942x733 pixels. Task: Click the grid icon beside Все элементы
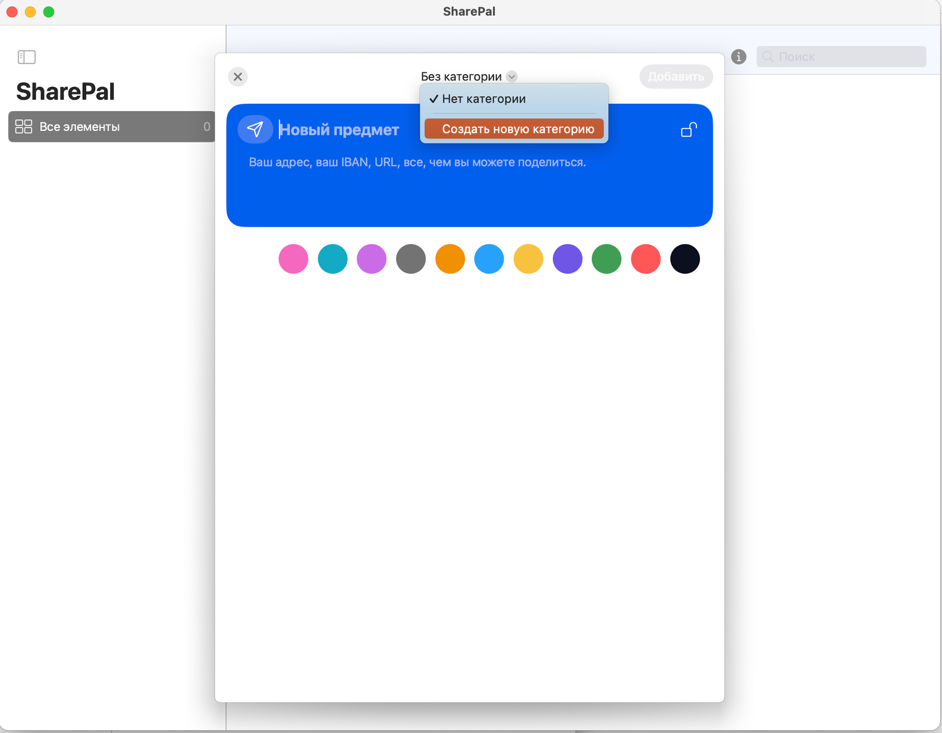[24, 127]
